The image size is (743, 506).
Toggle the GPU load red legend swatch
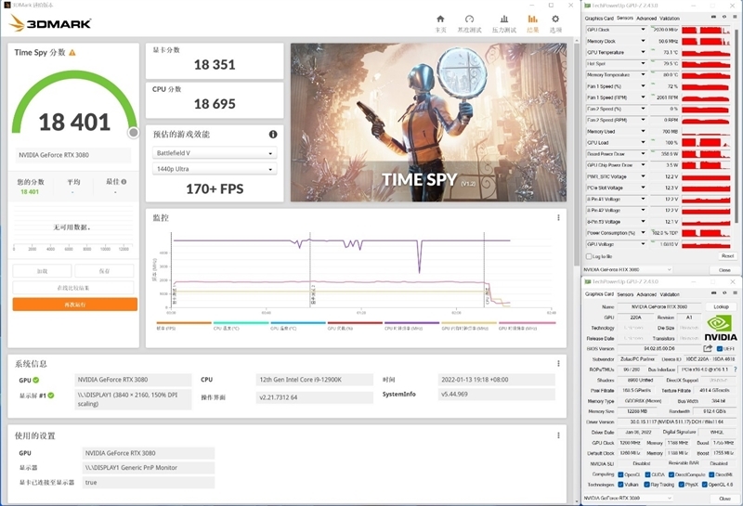[x=355, y=323]
